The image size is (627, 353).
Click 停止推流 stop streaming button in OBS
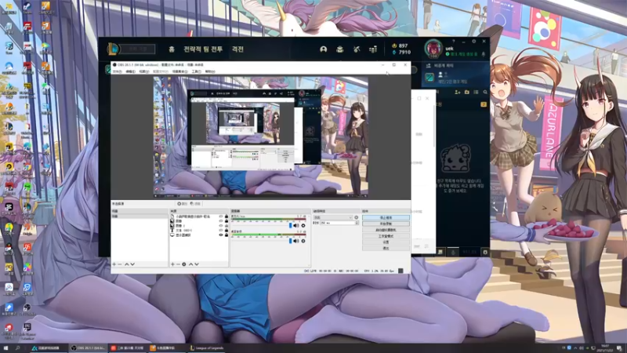click(x=386, y=218)
